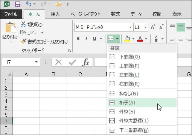Expand the コピー dropdown arrow
192x135 pixels.
tap(42, 33)
